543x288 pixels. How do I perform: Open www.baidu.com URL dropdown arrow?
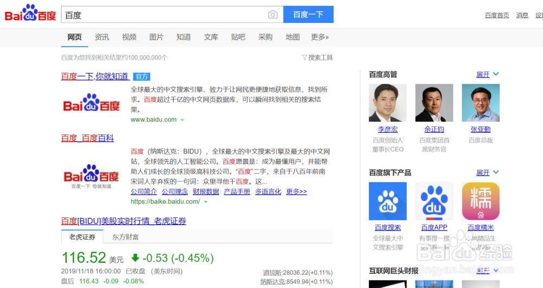pos(182,120)
